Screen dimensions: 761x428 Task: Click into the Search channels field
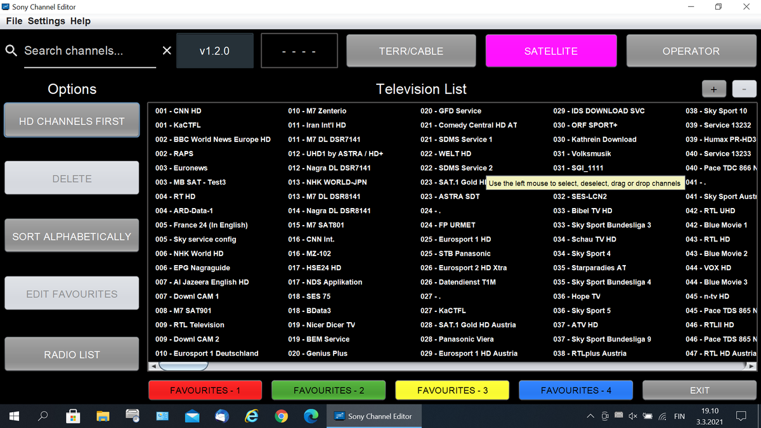point(89,51)
